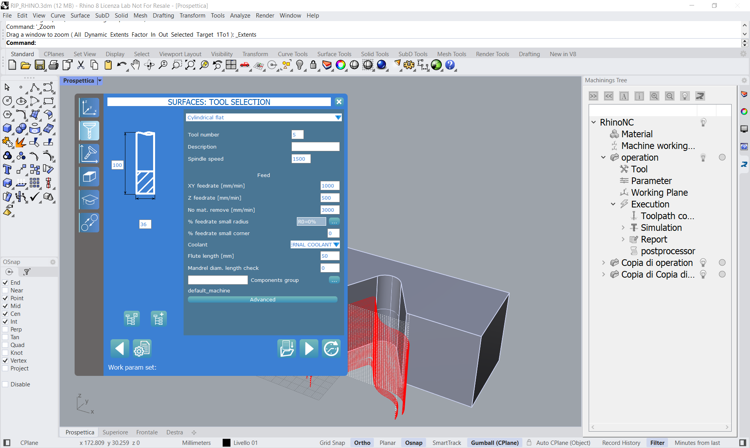Image resolution: width=750 pixels, height=448 pixels.
Task: Switch to the Mesh Tools toolbar tab
Action: coord(452,54)
